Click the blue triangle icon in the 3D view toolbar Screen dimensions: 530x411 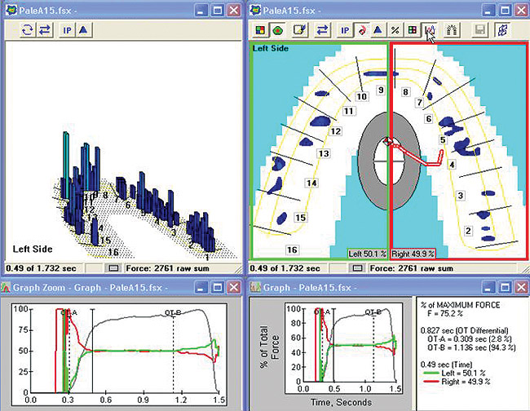click(x=84, y=31)
